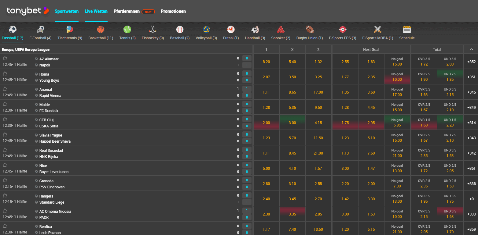Image resolution: width=478 pixels, height=235 pixels.
Task: Open E-Sports MOBA crossed swords icon
Action: [378, 30]
